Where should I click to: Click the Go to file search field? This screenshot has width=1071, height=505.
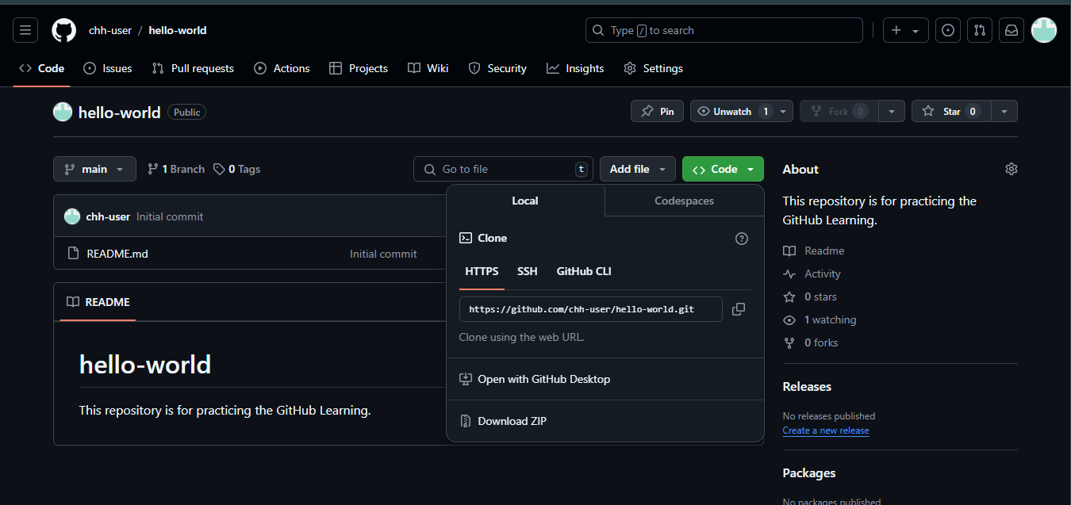point(492,169)
